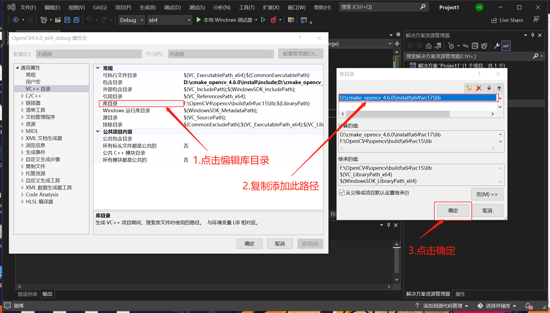The height and width of the screenshot is (313, 550).
Task: Expand the 链接器 tree node
Action: tap(23, 103)
